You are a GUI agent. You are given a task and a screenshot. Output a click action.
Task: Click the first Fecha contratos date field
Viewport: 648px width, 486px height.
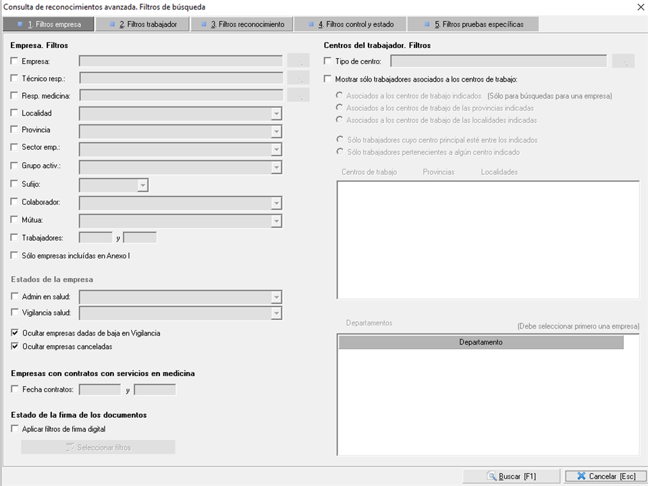(x=100, y=389)
